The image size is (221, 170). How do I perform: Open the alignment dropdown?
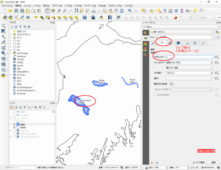click(x=189, y=78)
